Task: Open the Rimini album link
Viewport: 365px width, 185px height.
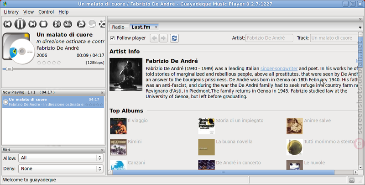Action: coord(135,142)
